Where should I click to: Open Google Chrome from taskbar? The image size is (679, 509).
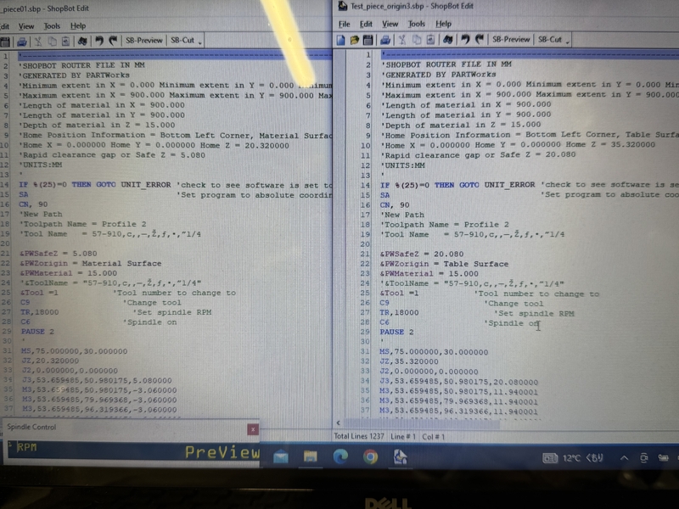tap(370, 457)
